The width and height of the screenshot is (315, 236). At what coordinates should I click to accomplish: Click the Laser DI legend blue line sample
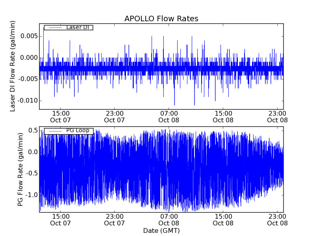pyautogui.click(x=55, y=28)
